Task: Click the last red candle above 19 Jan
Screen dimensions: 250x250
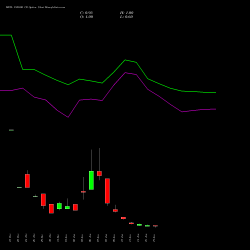Action: point(155,226)
